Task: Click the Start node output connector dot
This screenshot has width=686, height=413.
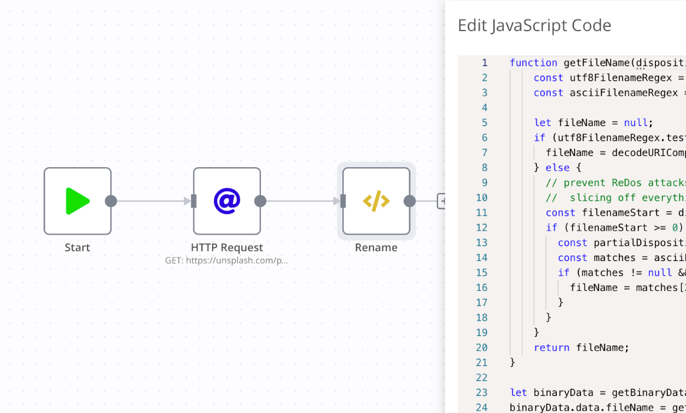Action: click(111, 201)
